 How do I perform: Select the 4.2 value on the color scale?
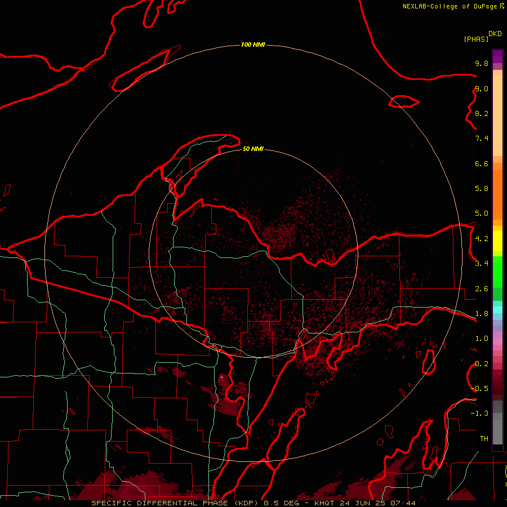point(482,239)
